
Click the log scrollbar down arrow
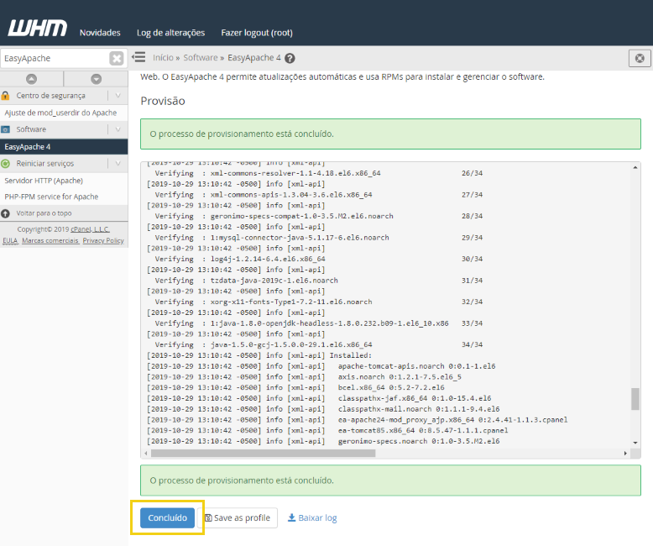pos(635,443)
